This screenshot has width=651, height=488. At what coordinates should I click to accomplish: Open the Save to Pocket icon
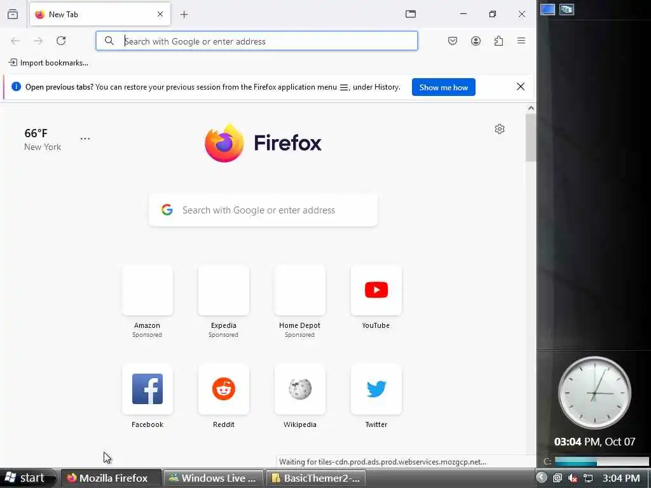coord(453,41)
